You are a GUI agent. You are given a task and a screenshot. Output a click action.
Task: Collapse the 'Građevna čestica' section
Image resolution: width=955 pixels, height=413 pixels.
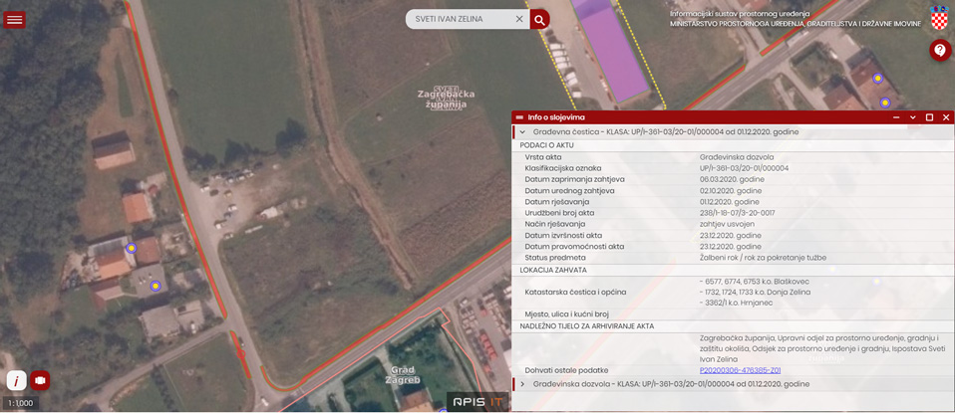(x=522, y=131)
